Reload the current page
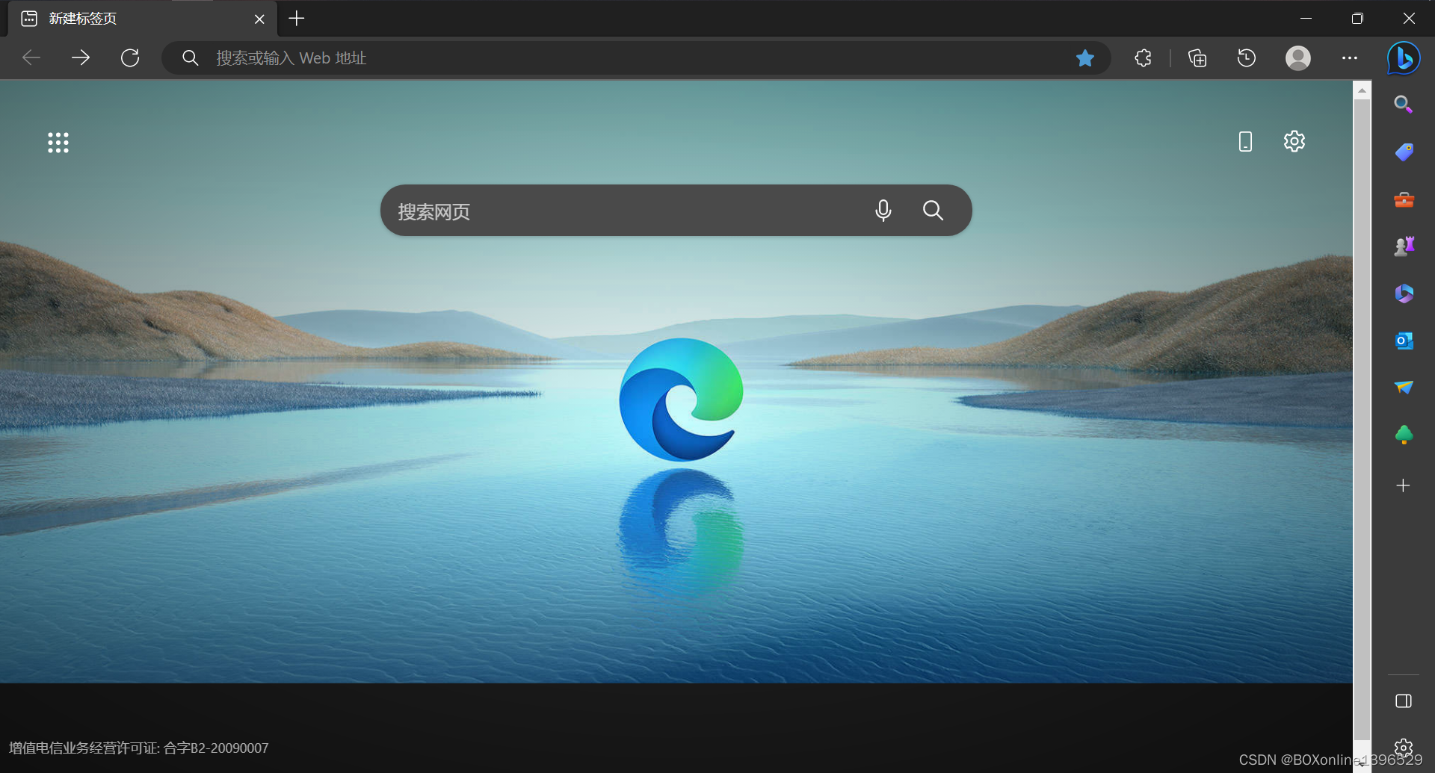The width and height of the screenshot is (1435, 773). tap(130, 58)
